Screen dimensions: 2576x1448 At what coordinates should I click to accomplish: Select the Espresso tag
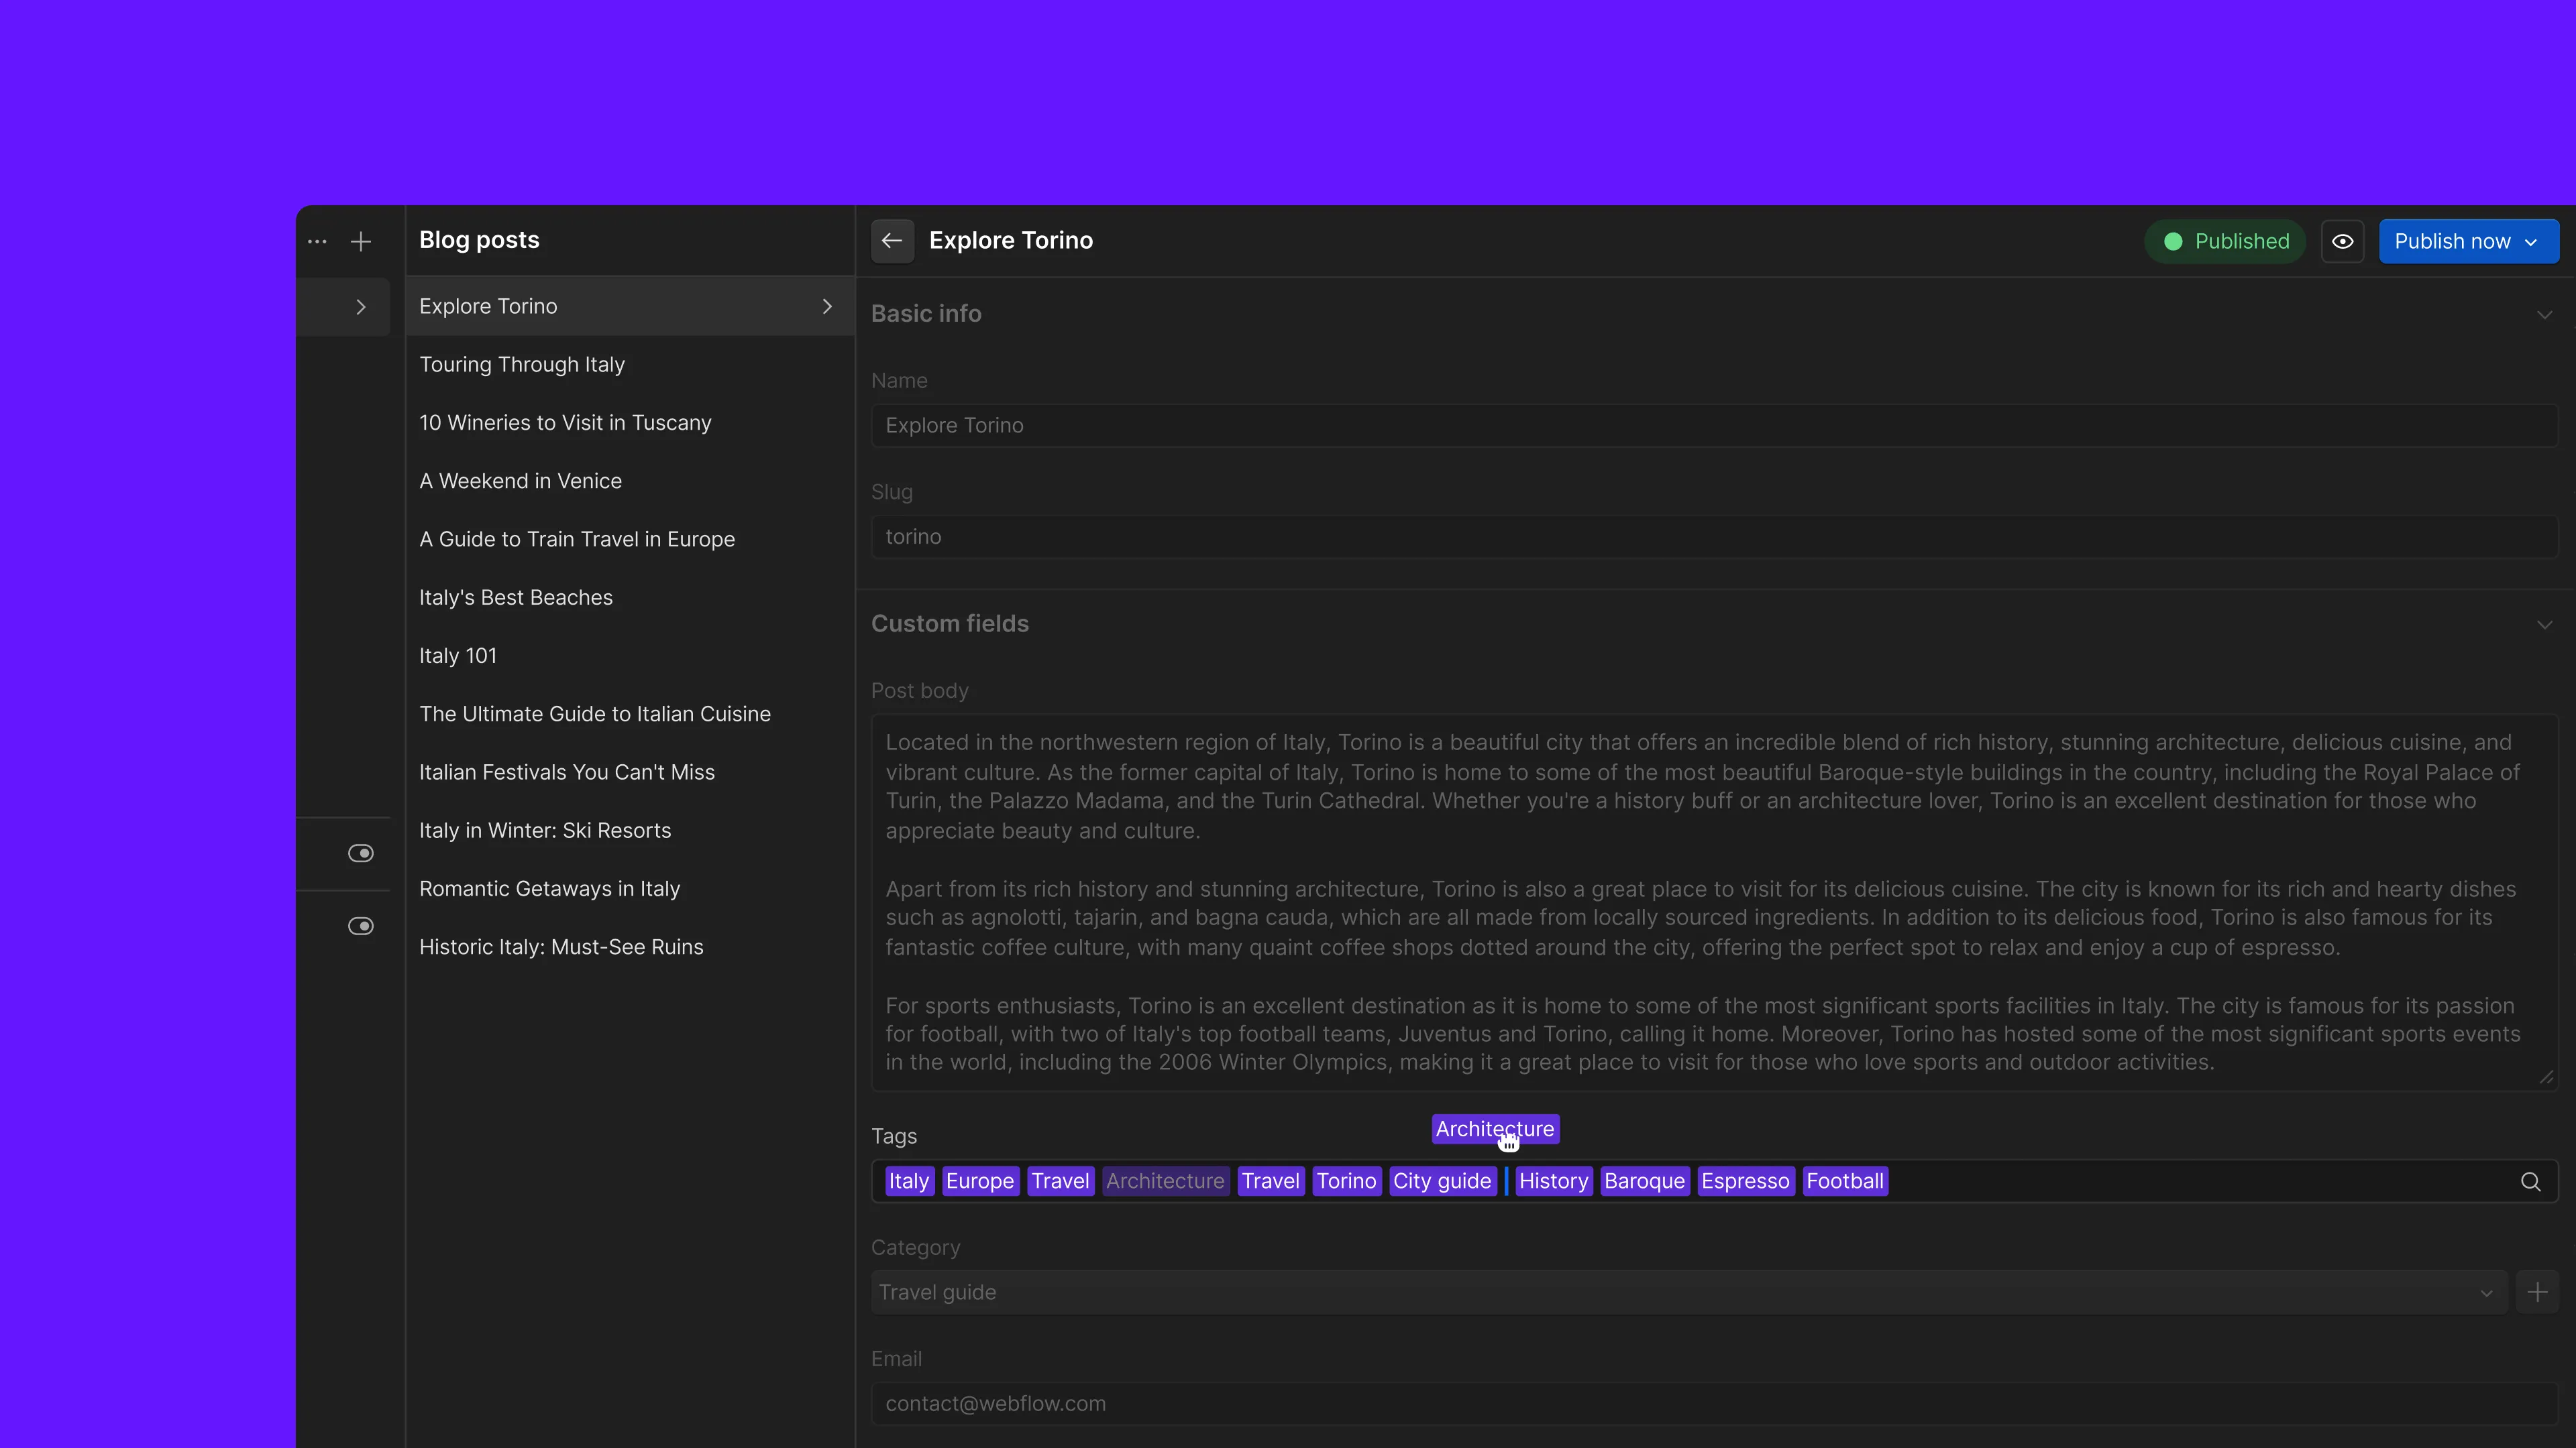click(x=1745, y=1181)
